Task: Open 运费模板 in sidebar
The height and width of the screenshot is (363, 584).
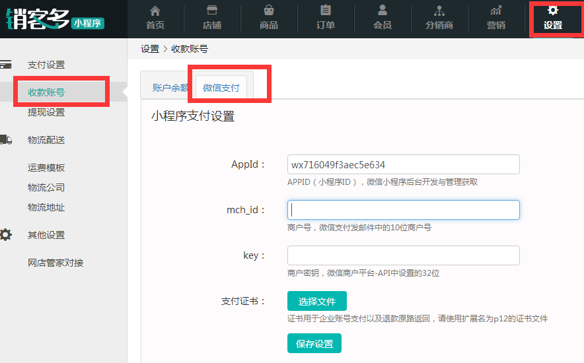Action: tap(46, 168)
